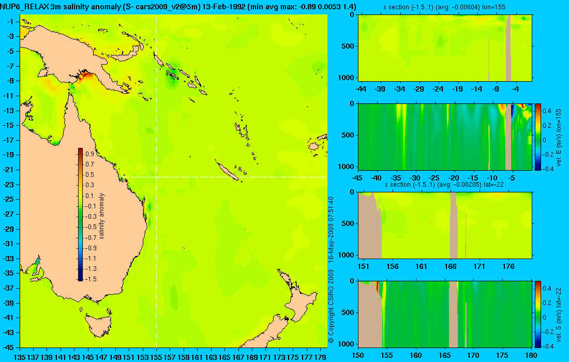Viewport: 569px width, 362px height.
Task: Click the -44 tick under the lon=155 salinity section
Action: pos(361,89)
